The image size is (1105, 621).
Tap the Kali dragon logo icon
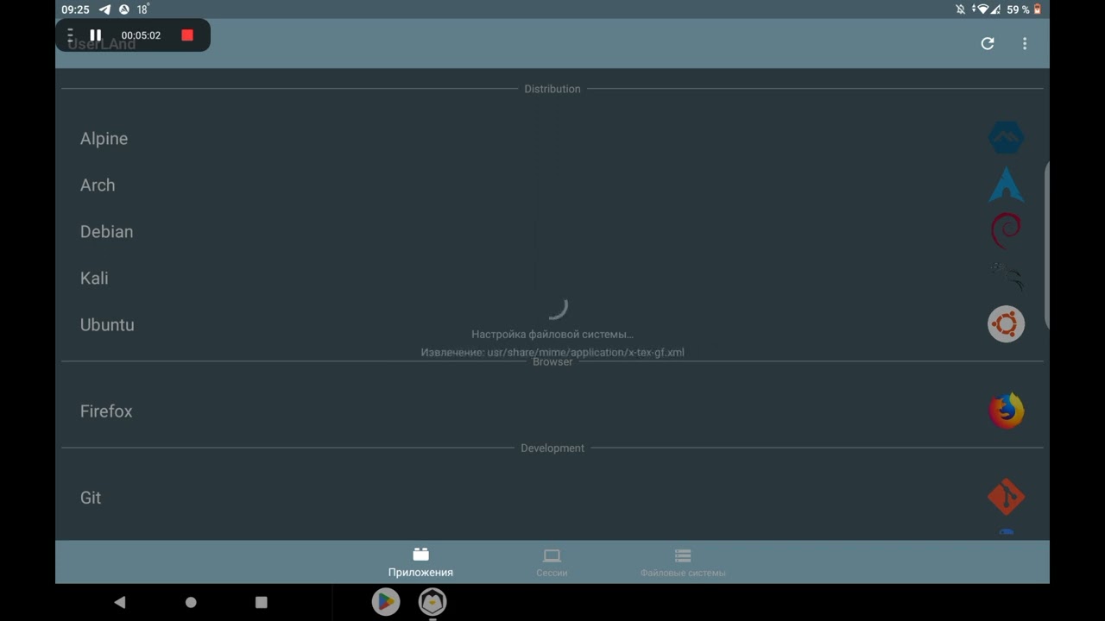tap(1006, 278)
